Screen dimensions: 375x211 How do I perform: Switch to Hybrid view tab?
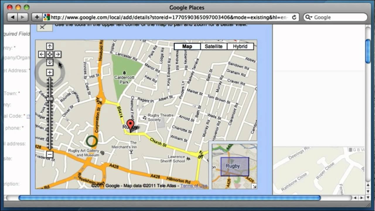click(240, 46)
